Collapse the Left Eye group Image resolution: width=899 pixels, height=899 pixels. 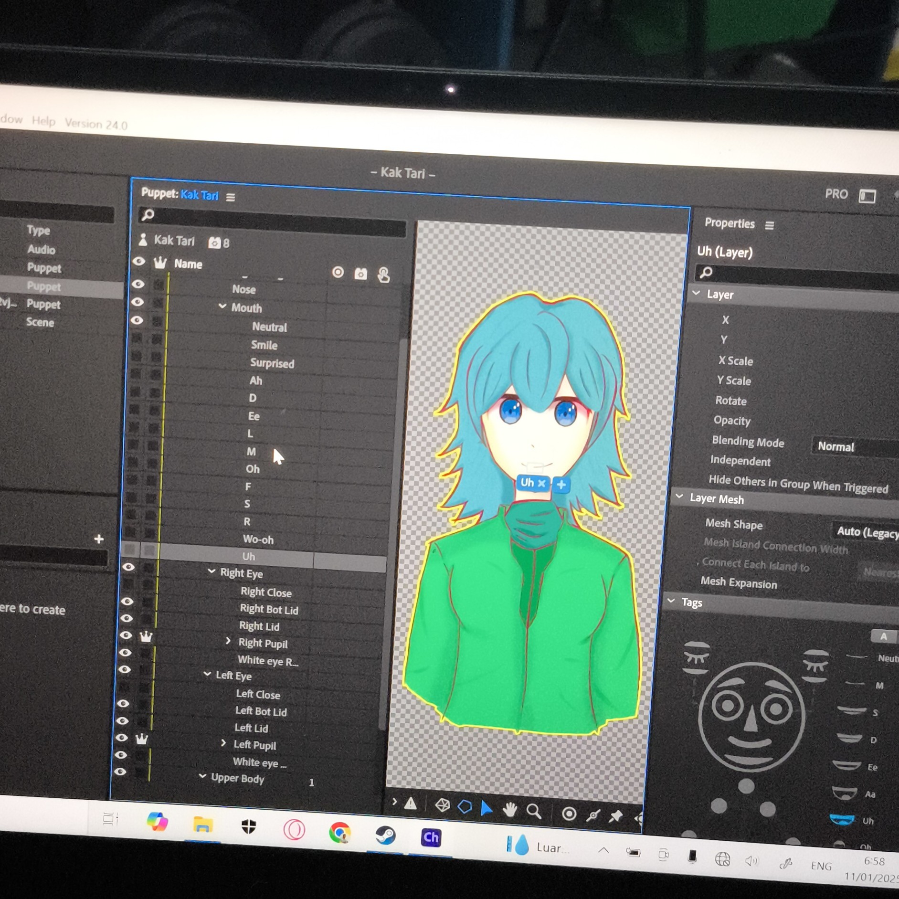207,674
